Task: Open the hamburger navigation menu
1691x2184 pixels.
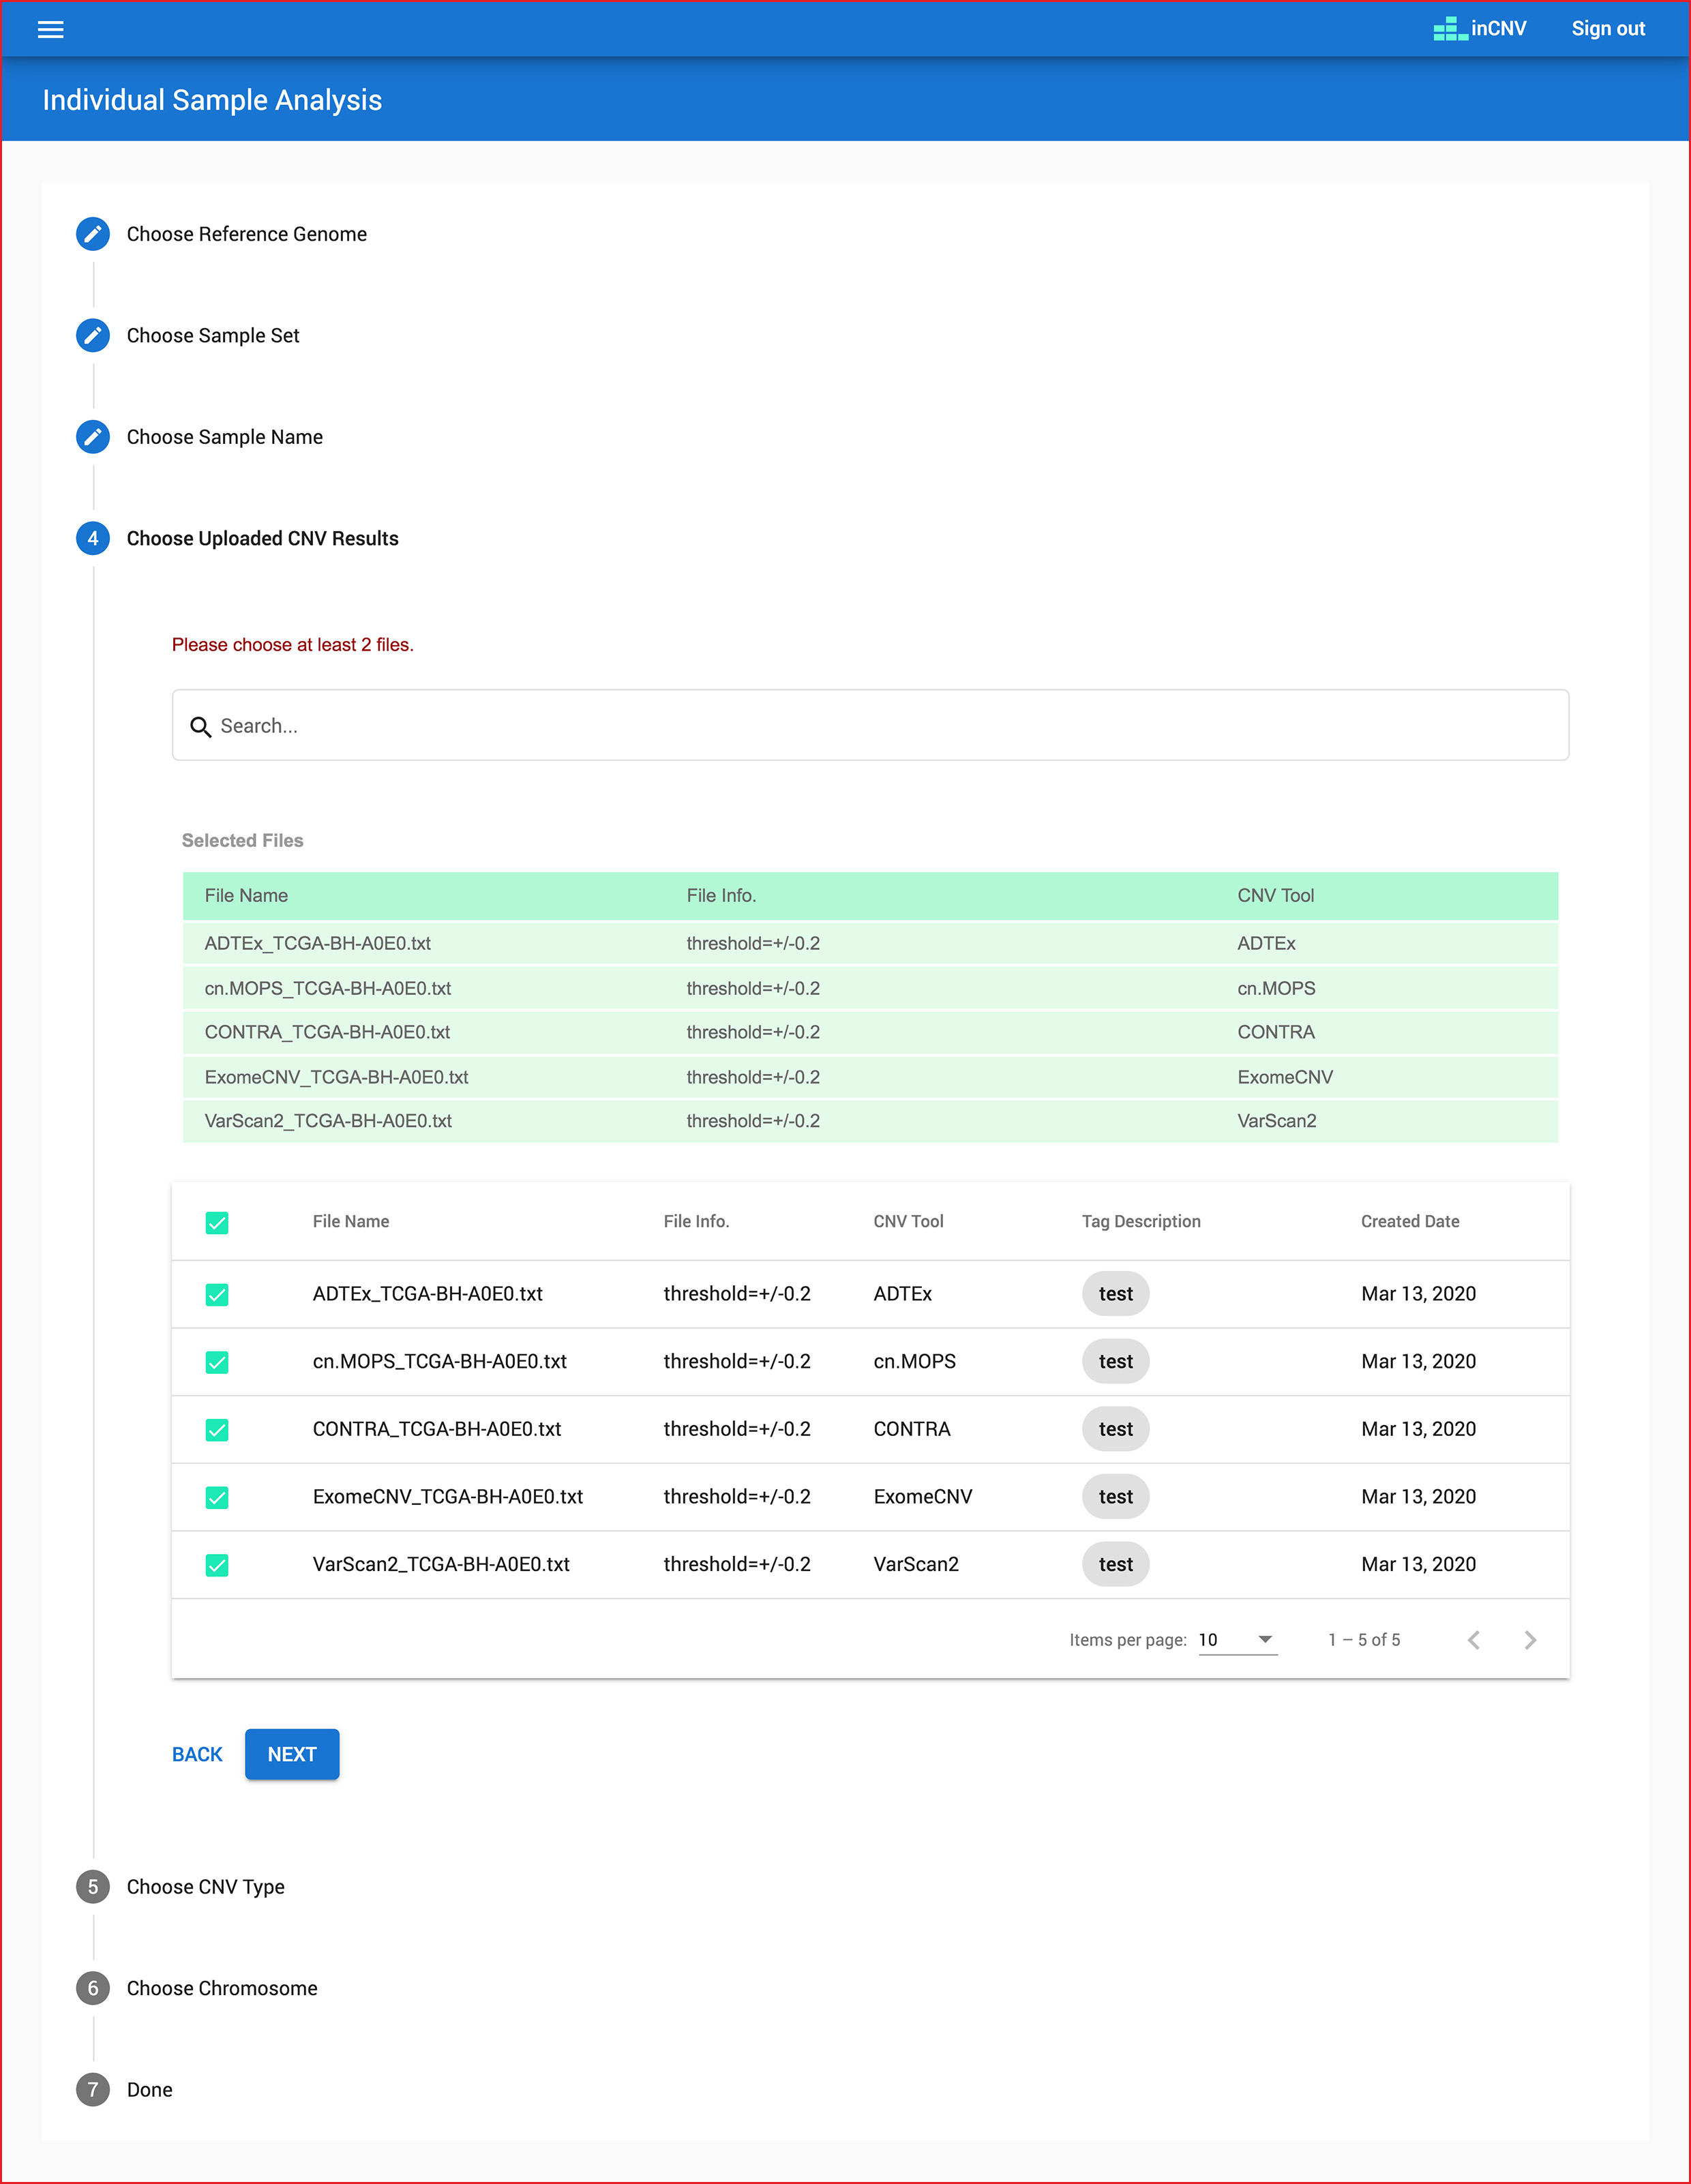Action: point(50,29)
